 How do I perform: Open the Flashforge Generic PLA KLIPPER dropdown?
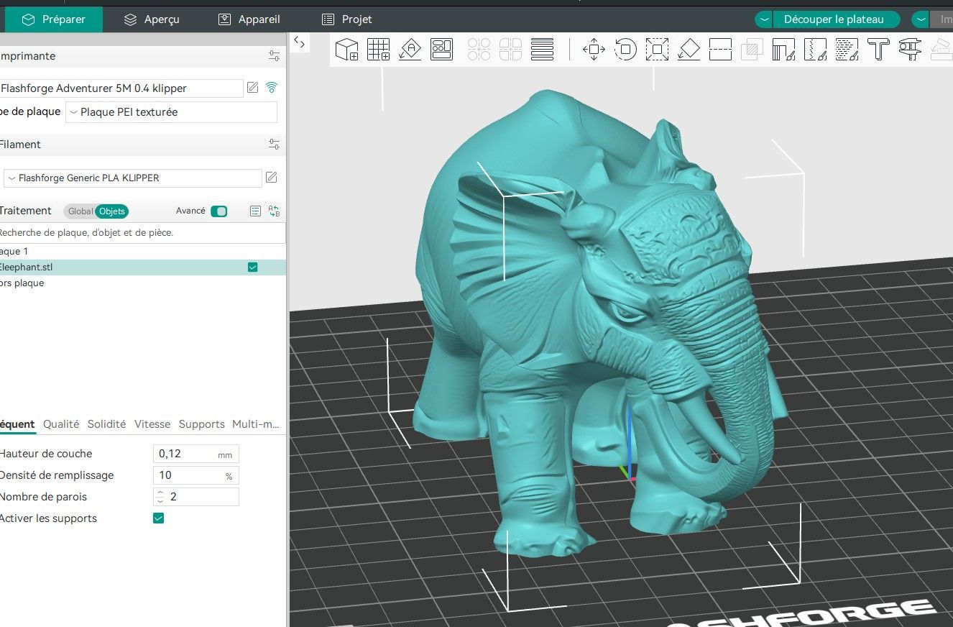click(x=133, y=178)
